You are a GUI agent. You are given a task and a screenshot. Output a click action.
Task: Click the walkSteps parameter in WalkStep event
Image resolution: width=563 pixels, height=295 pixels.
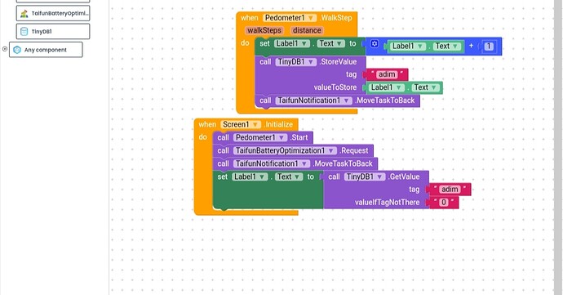[x=264, y=30]
